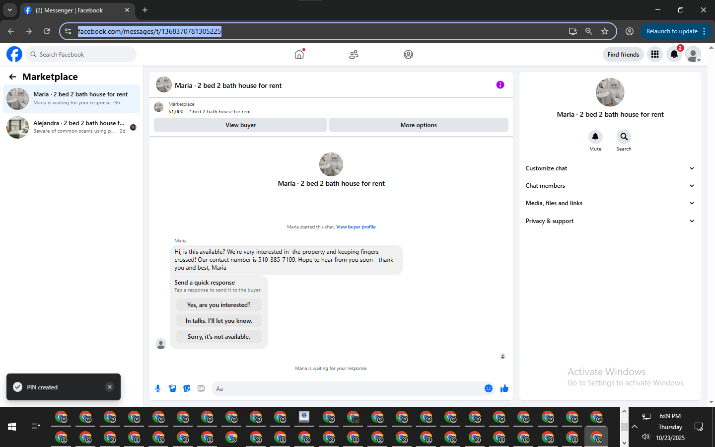Open the Maria conversation in the chat list
Screen dimensions: 715x447
point(71,99)
